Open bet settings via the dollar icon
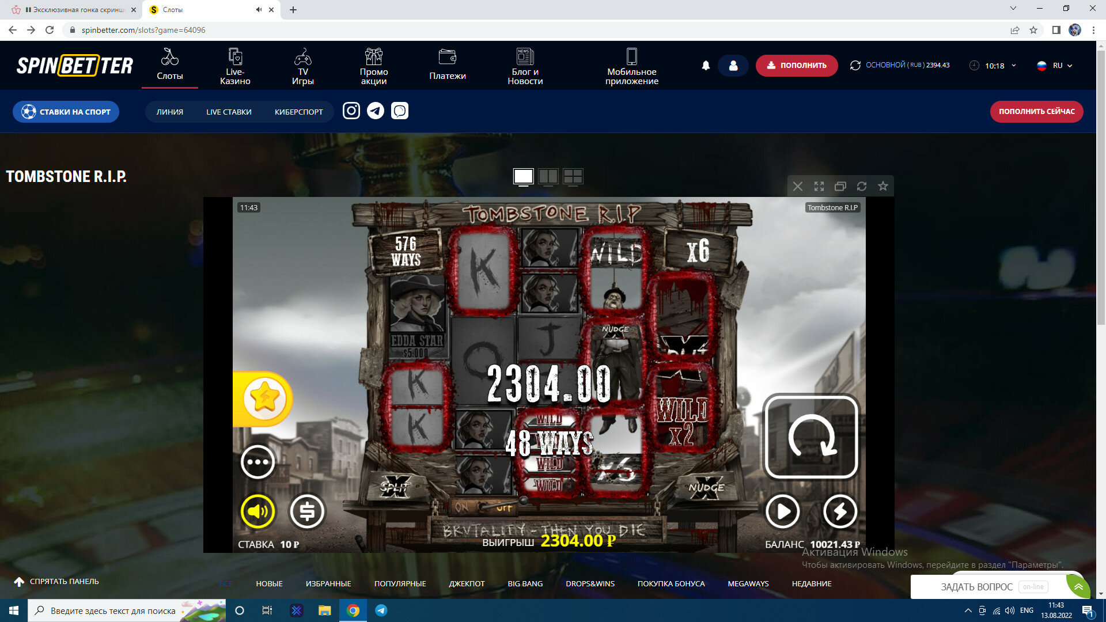The width and height of the screenshot is (1106, 622). point(306,511)
